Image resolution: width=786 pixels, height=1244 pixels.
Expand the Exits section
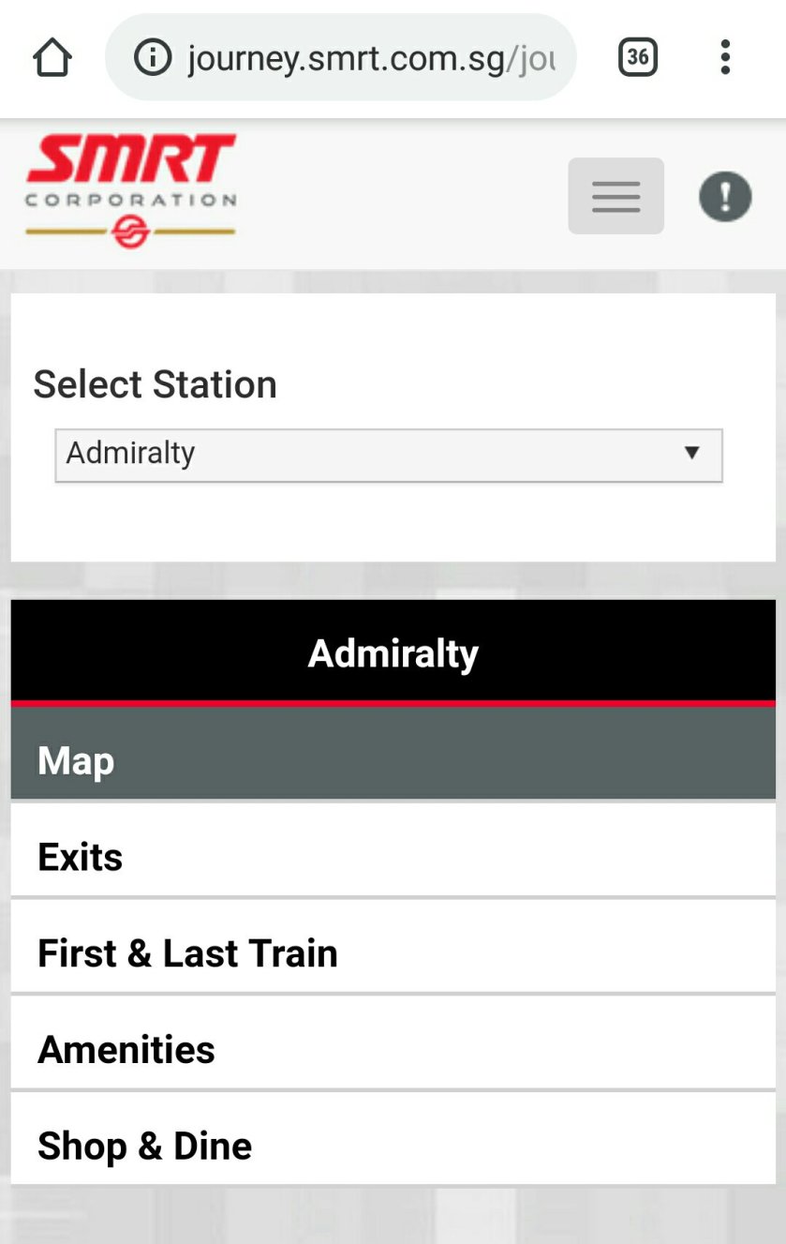pyautogui.click(x=393, y=857)
